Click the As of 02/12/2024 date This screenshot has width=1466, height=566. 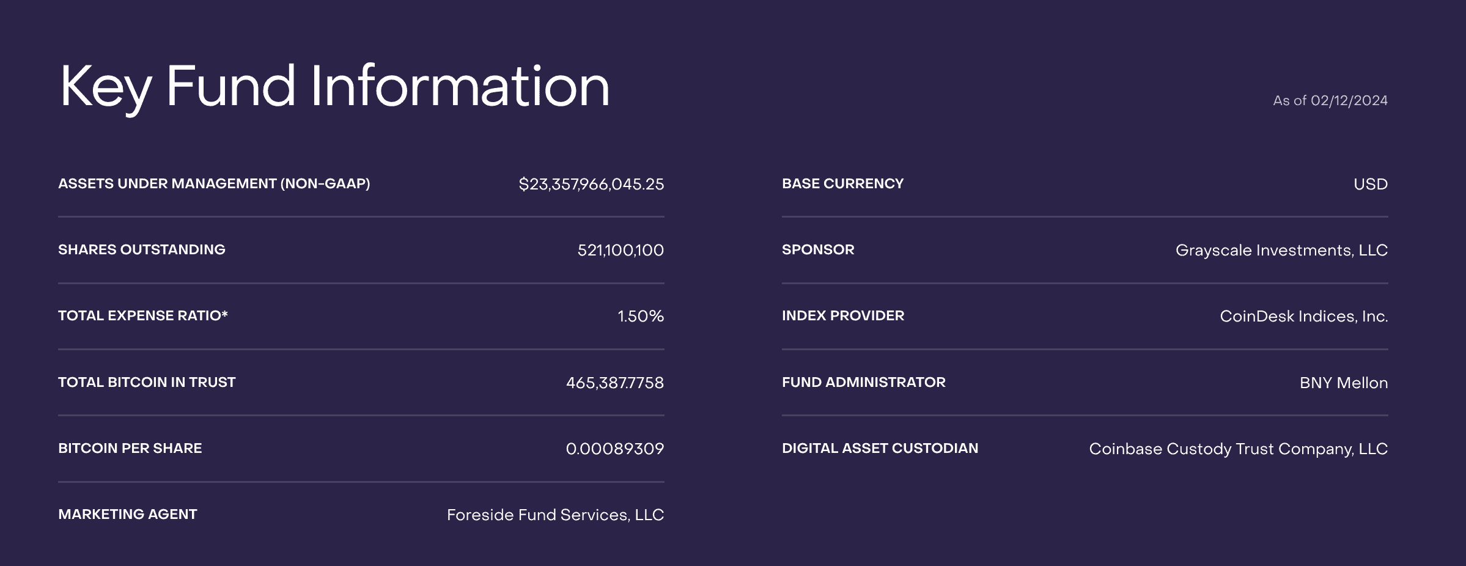(x=1330, y=101)
